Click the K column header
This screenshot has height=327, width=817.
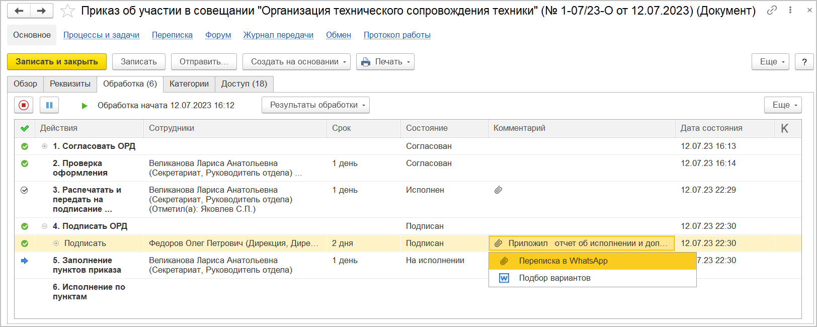tap(784, 128)
